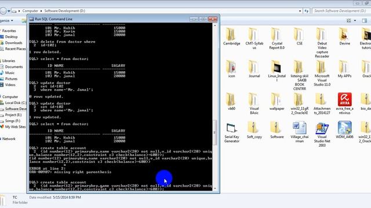Image resolution: width=371 pixels, height=208 pixels.
Task: Select My Web Sites in navigation pane
Action: (x=15, y=127)
